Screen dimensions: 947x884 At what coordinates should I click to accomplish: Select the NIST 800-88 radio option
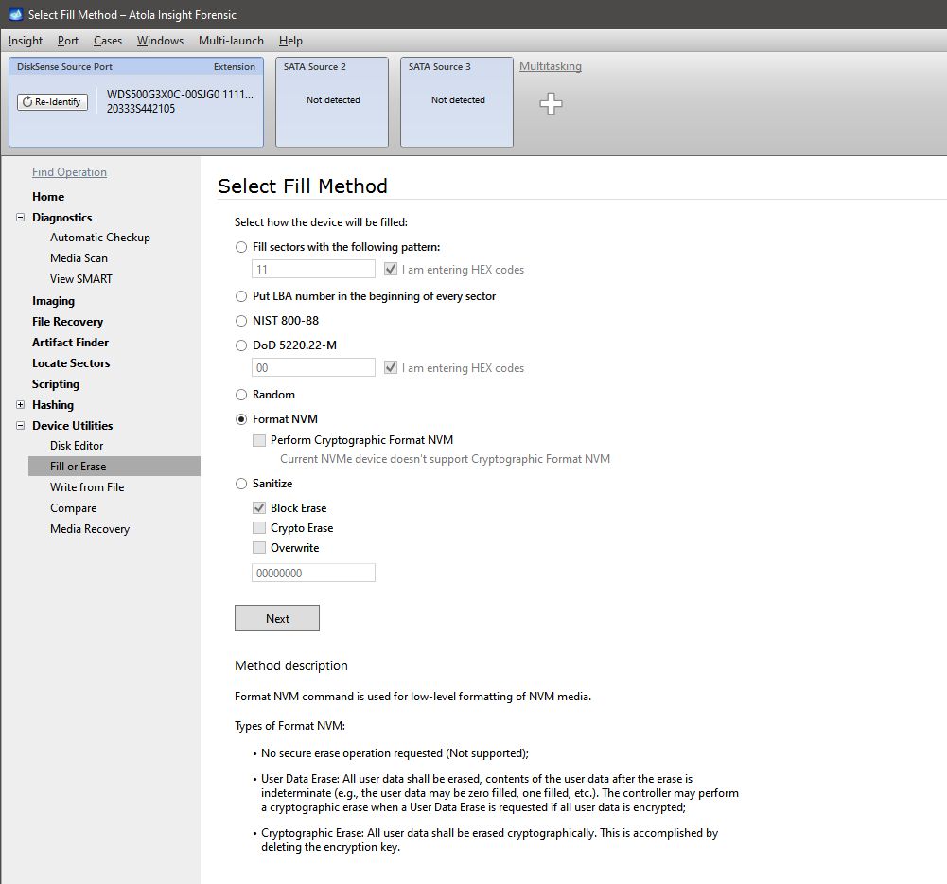[x=241, y=321]
